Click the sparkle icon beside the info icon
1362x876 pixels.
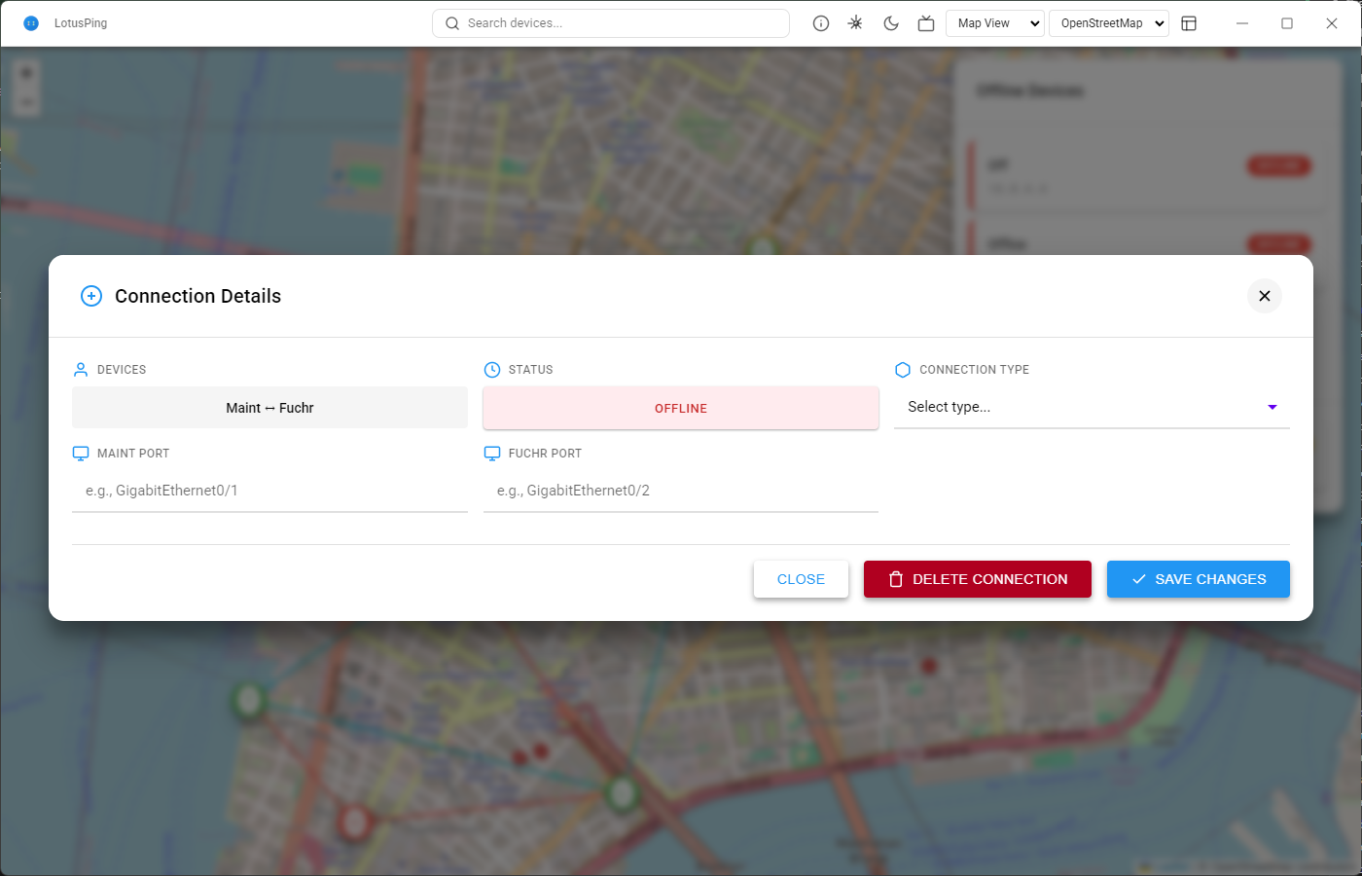click(x=856, y=23)
